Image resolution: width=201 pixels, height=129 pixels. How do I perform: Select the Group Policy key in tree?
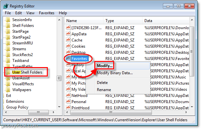pyautogui.click(x=17, y=107)
